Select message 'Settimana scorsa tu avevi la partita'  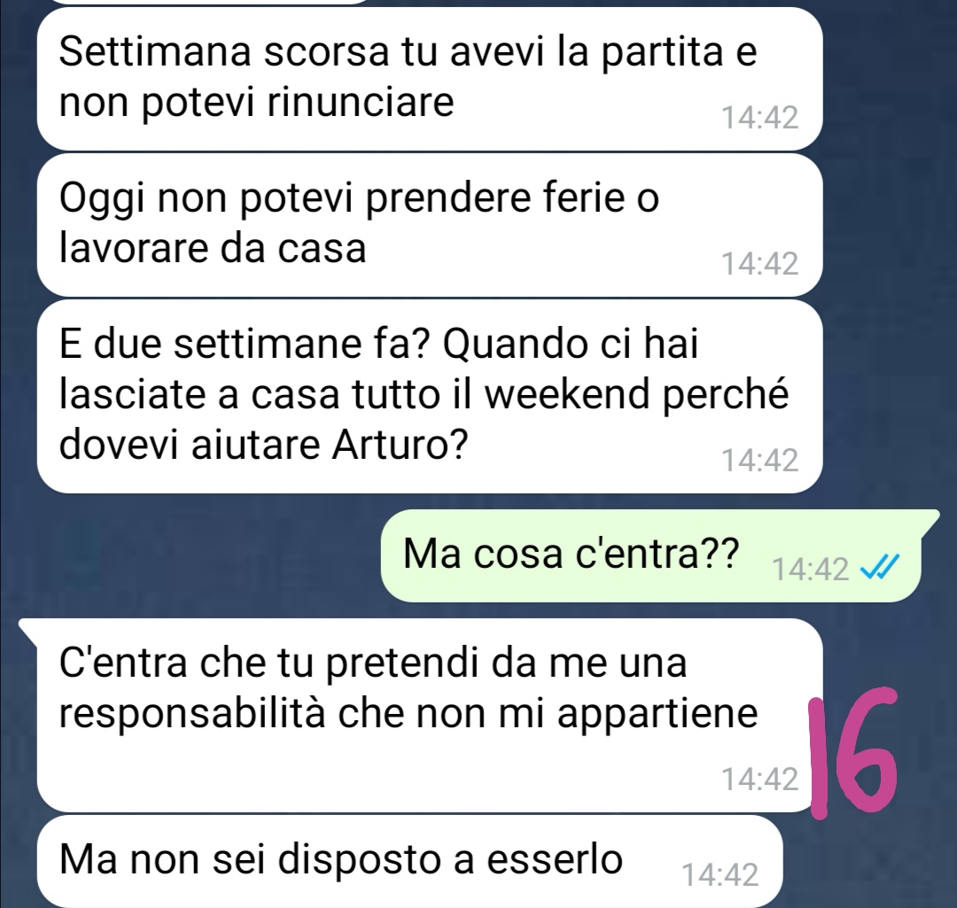point(430,79)
